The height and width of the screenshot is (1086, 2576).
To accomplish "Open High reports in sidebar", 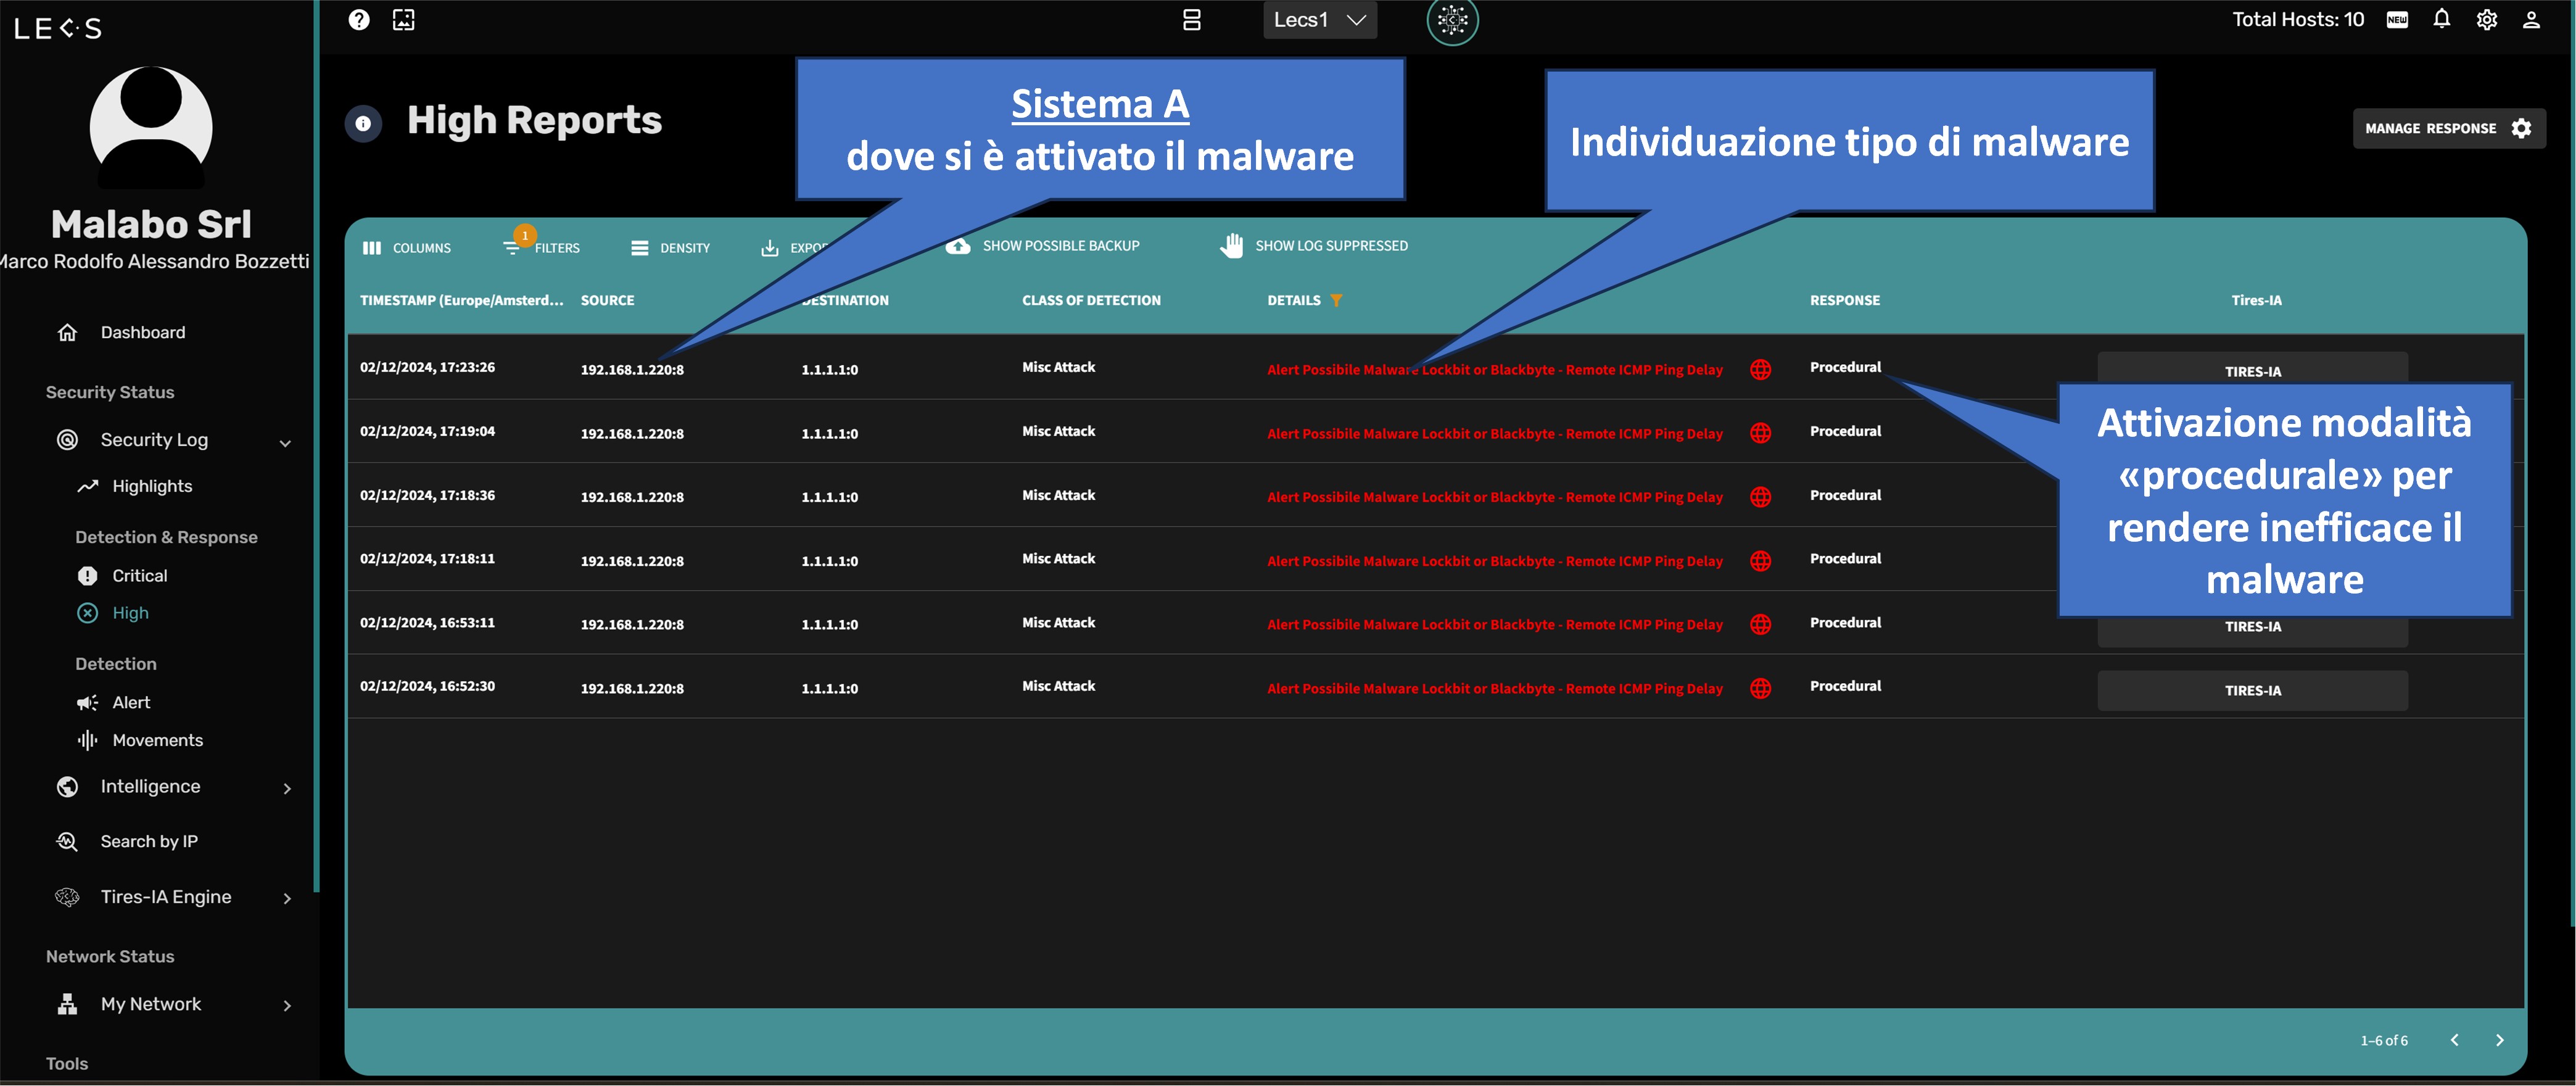I will [x=130, y=613].
